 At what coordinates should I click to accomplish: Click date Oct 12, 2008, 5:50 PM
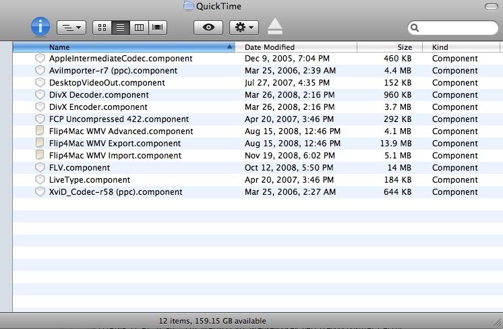[x=289, y=168]
